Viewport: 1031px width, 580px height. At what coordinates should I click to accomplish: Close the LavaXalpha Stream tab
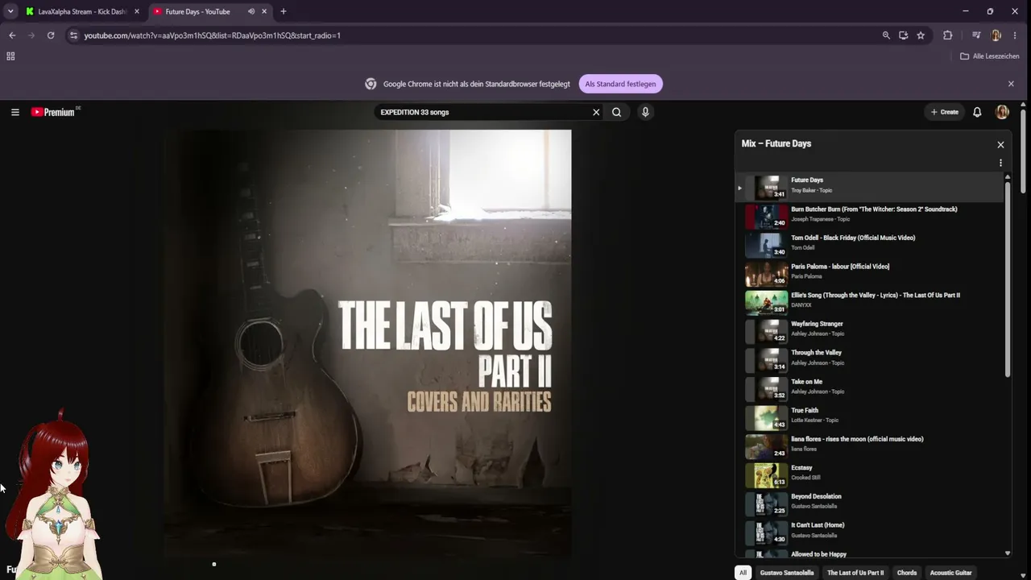[x=136, y=11]
